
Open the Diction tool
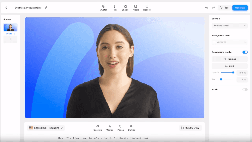[132, 128]
